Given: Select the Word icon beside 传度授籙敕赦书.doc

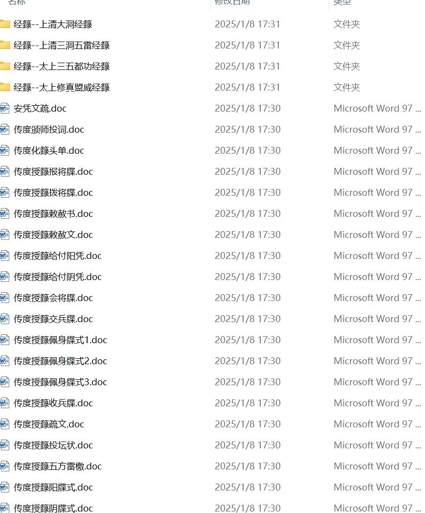Looking at the screenshot, I should pyautogui.click(x=5, y=213).
